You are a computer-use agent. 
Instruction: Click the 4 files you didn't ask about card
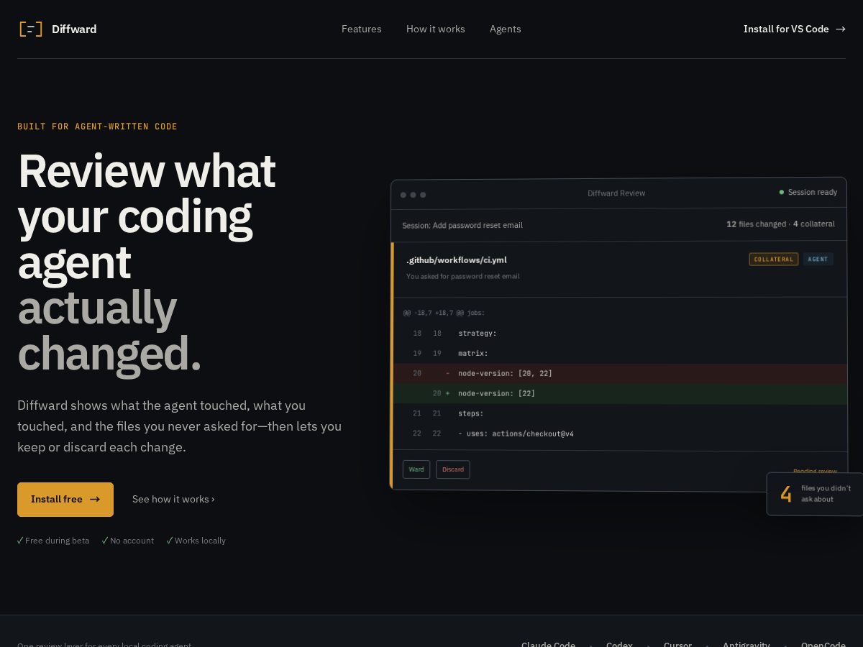(x=815, y=494)
